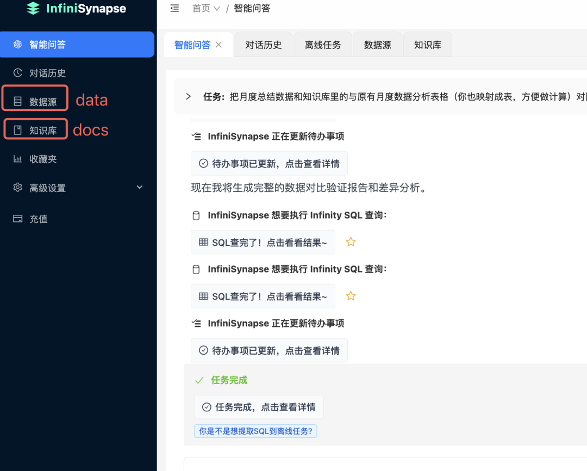Viewport: 587px width, 471px height.
Task: Expand the 任务 description arrow
Action: click(x=188, y=96)
